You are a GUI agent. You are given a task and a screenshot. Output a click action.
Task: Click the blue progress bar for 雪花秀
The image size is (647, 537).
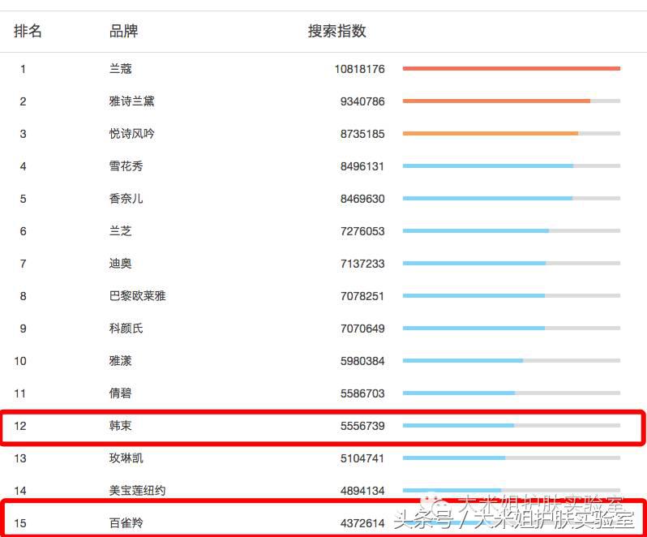point(488,166)
